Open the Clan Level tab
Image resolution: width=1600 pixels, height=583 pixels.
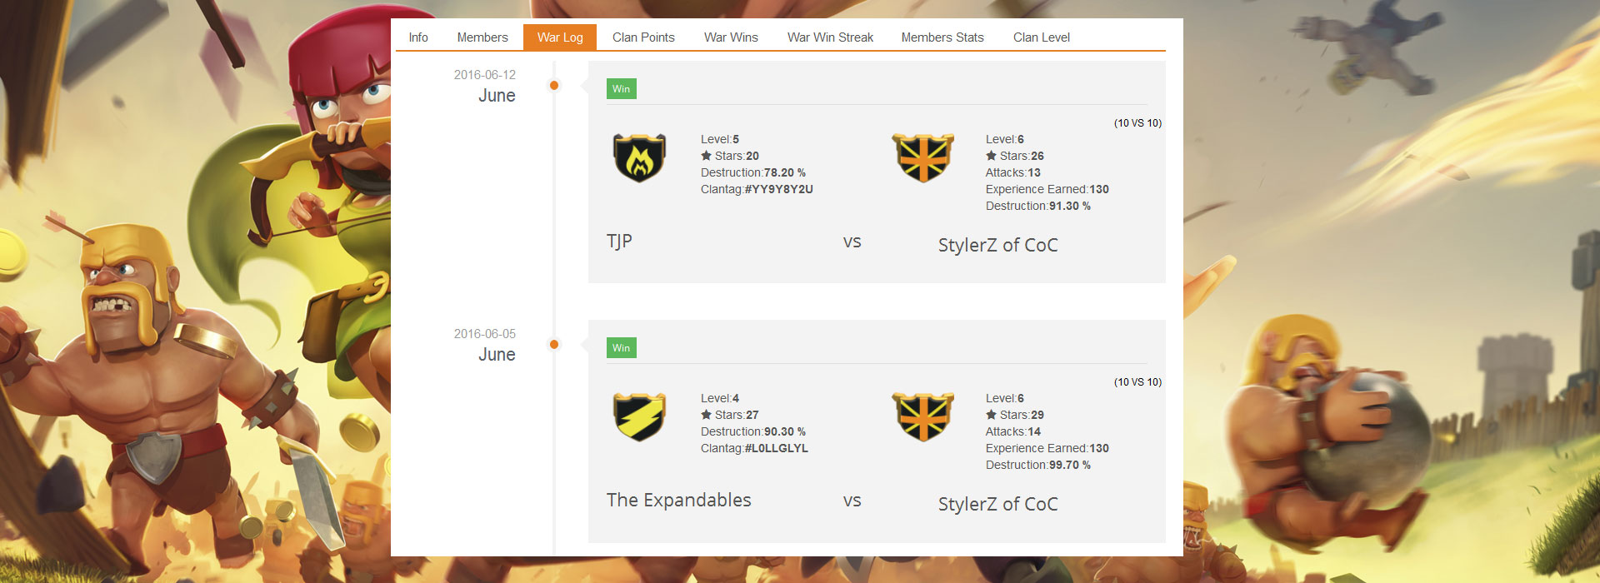[1042, 37]
